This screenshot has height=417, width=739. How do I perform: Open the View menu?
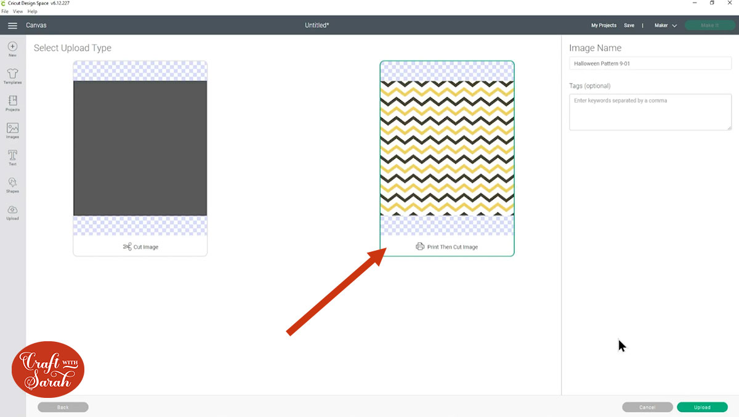(18, 11)
